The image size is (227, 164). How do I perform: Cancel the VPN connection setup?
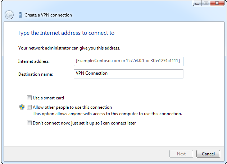click(x=208, y=154)
